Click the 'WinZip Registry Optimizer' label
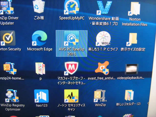The width and height of the screenshot is (156, 117). 13,107
